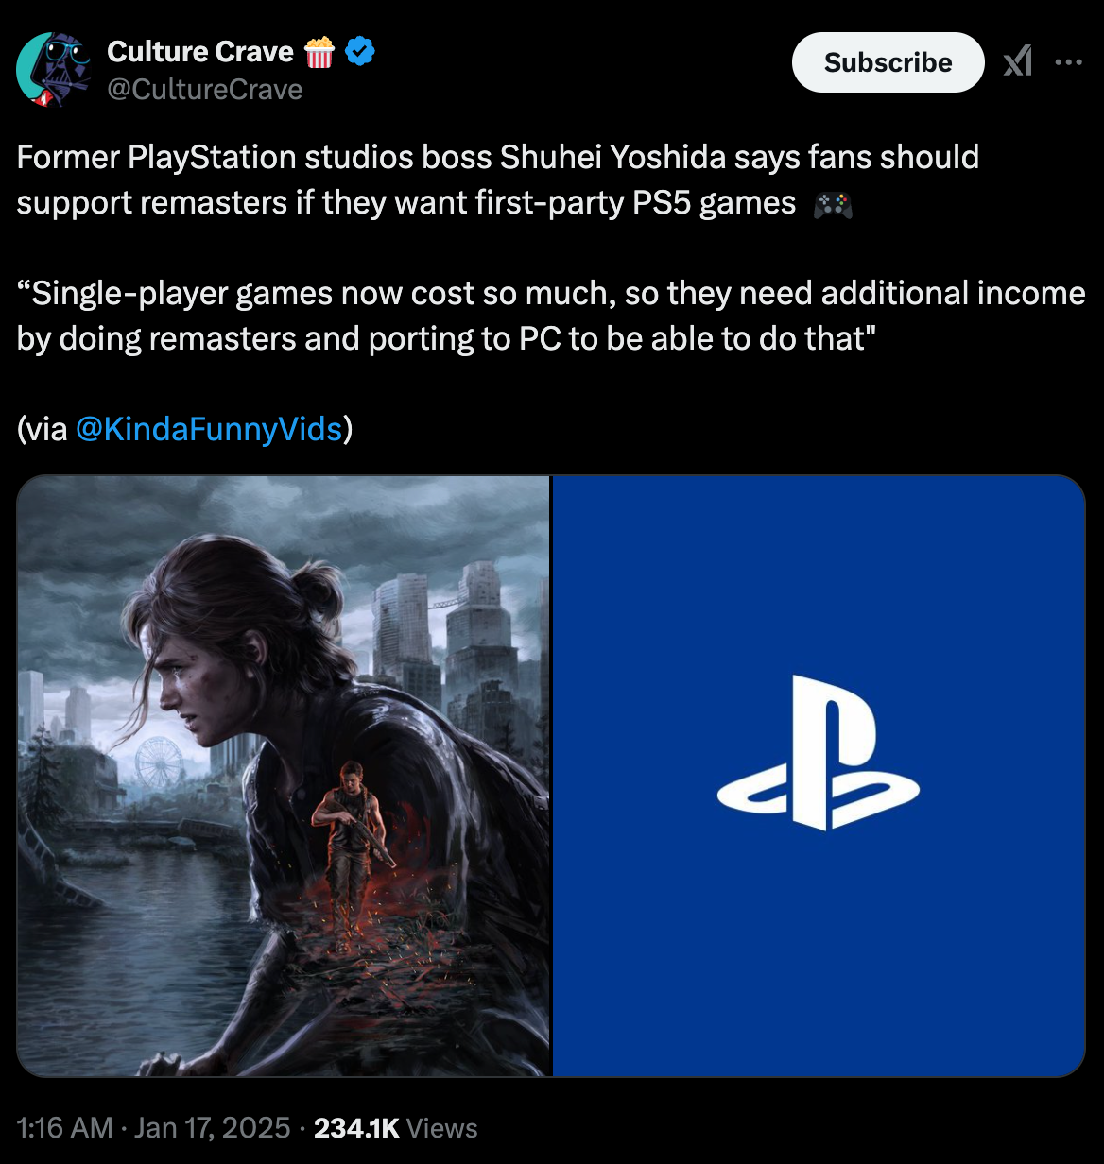Click the Culture Crave display name
Screen dimensions: 1104x1164
[200, 51]
